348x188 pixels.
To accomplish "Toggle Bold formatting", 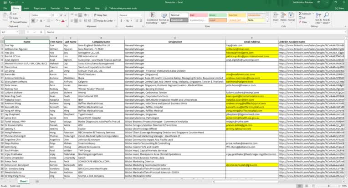I will click(x=33, y=20).
